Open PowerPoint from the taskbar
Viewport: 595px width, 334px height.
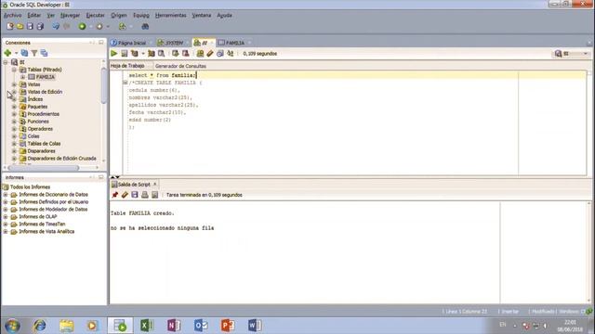tap(228, 326)
